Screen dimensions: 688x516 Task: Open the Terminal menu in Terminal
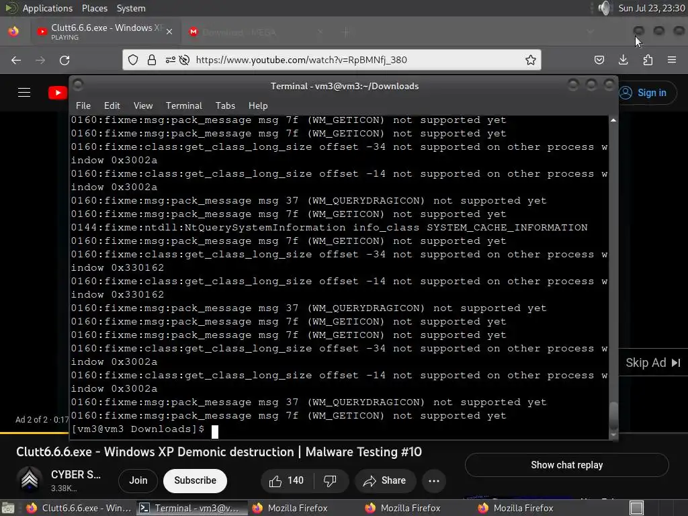pyautogui.click(x=184, y=105)
